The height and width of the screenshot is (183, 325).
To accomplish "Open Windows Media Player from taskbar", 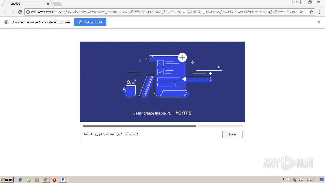I will (x=37, y=180).
